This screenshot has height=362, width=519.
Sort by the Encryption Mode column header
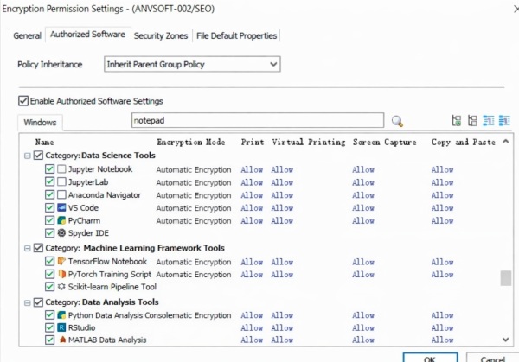[x=191, y=143]
